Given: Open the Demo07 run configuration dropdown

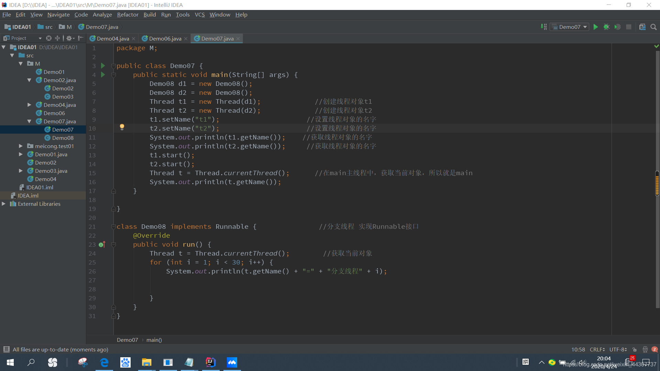Looking at the screenshot, I should (570, 27).
